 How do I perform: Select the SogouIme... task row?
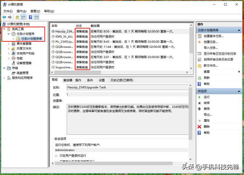120,67
